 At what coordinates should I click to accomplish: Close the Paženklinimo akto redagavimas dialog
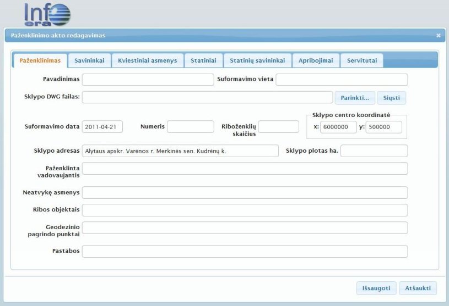(439, 35)
